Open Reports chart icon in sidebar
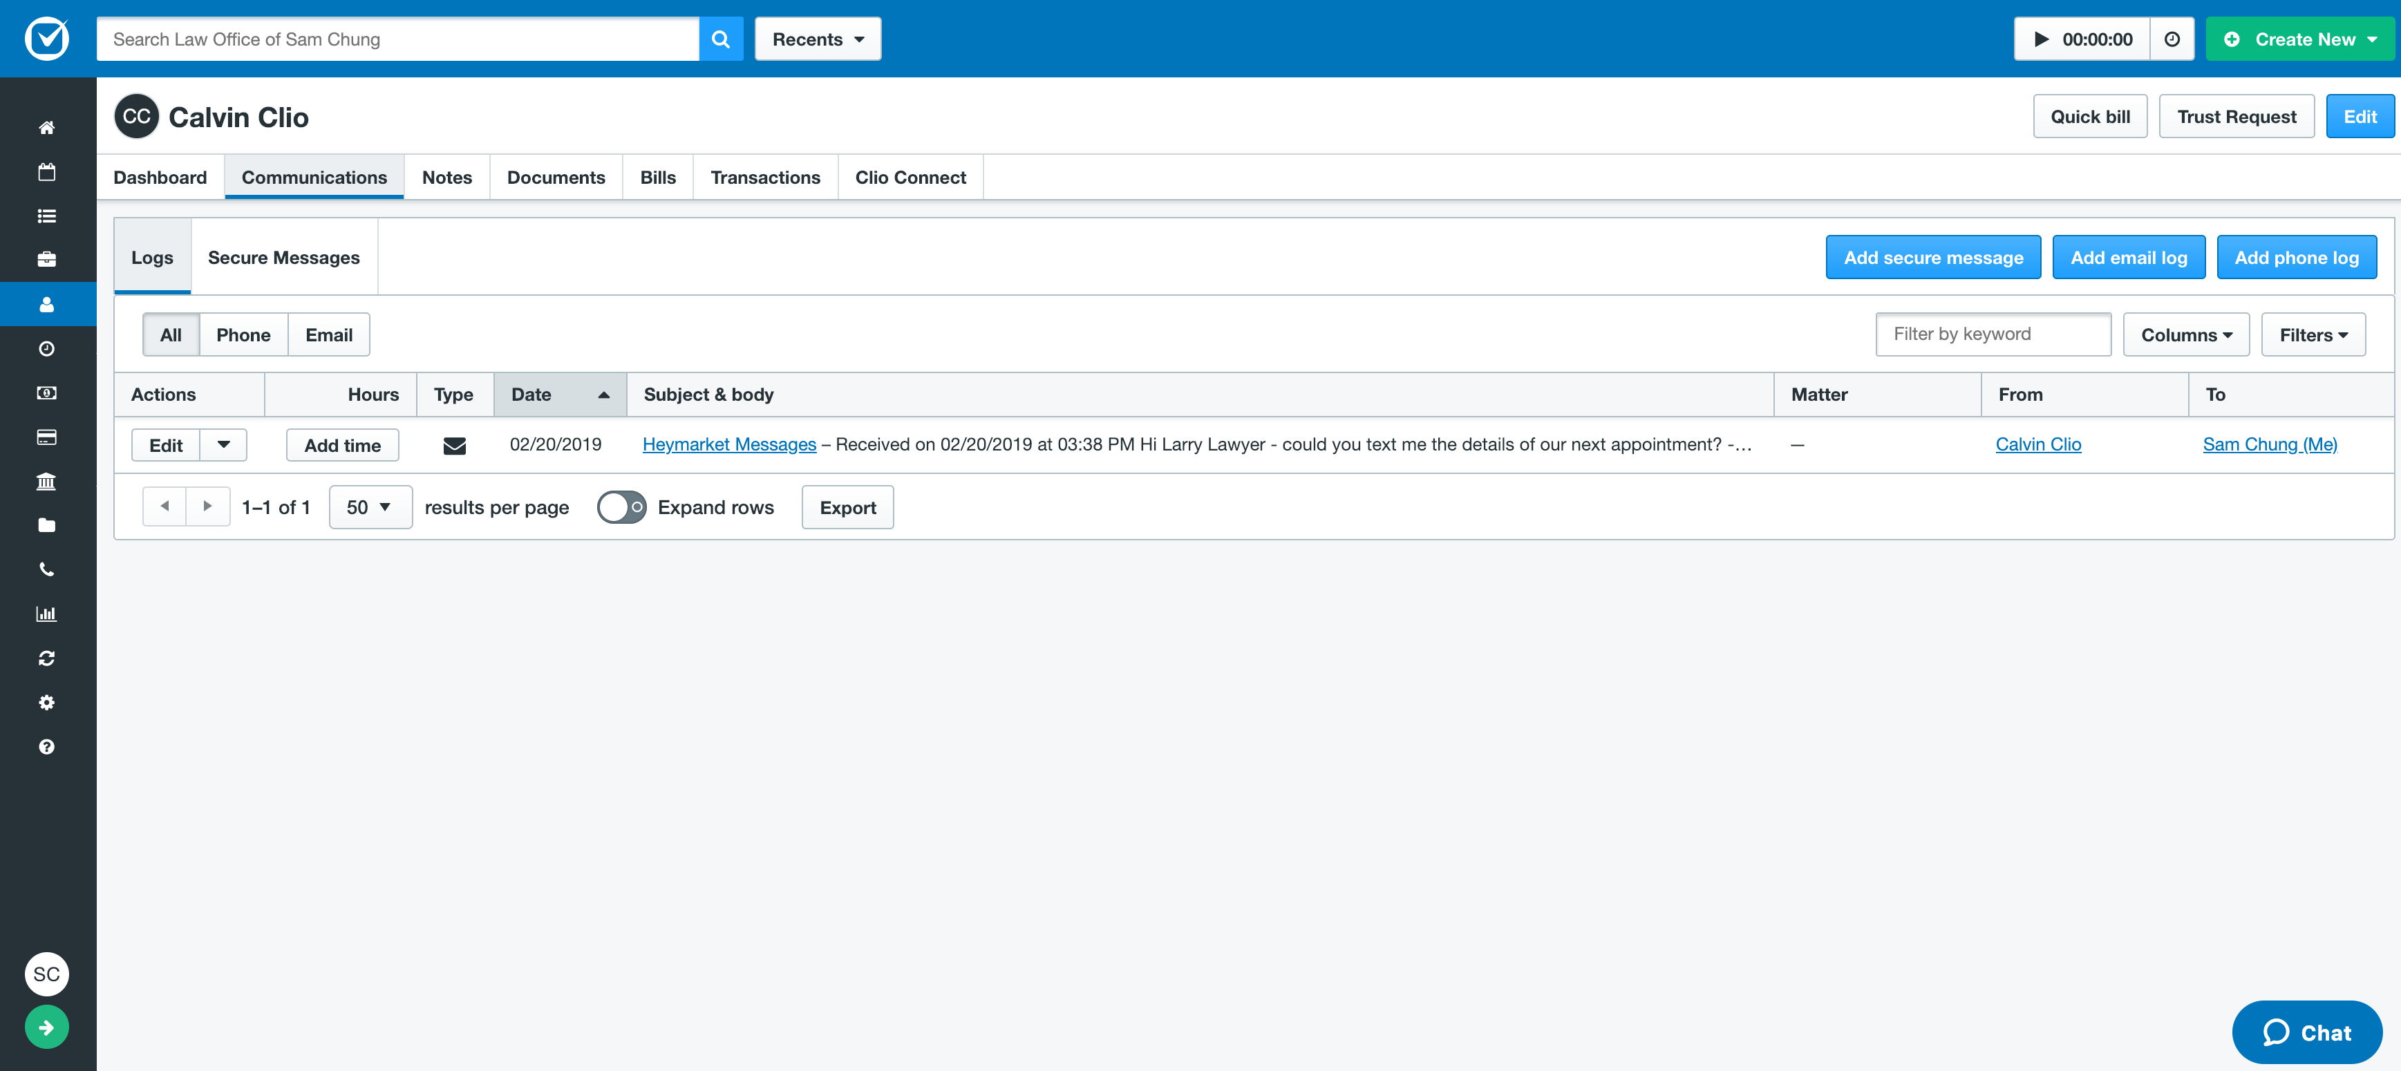This screenshot has height=1071, width=2401. [46, 614]
